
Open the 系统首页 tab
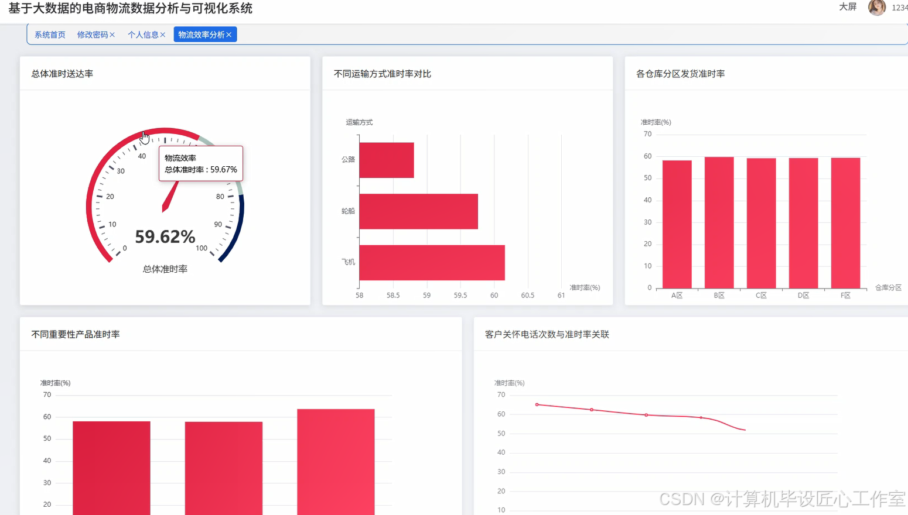point(50,35)
